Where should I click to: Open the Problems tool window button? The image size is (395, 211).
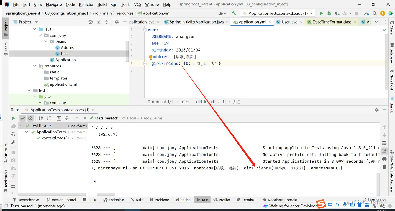coord(159,200)
